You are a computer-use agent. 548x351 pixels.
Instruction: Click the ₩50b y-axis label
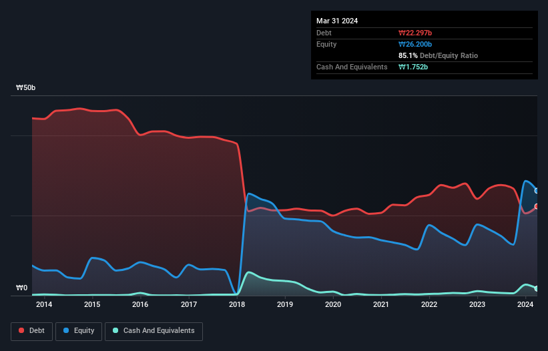pyautogui.click(x=26, y=87)
